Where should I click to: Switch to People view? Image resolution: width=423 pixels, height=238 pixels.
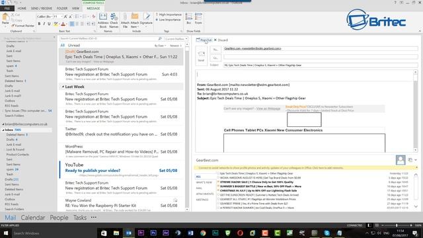59,218
